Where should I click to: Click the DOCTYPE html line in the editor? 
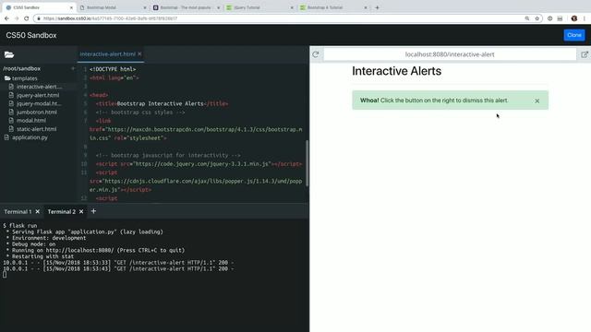pos(113,69)
